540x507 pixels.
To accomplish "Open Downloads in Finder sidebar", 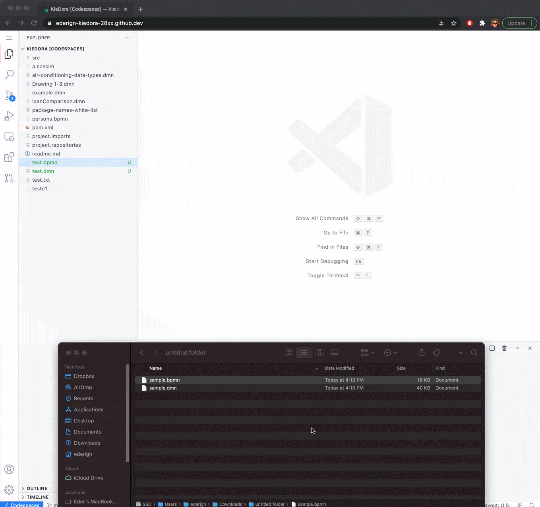I will point(87,443).
